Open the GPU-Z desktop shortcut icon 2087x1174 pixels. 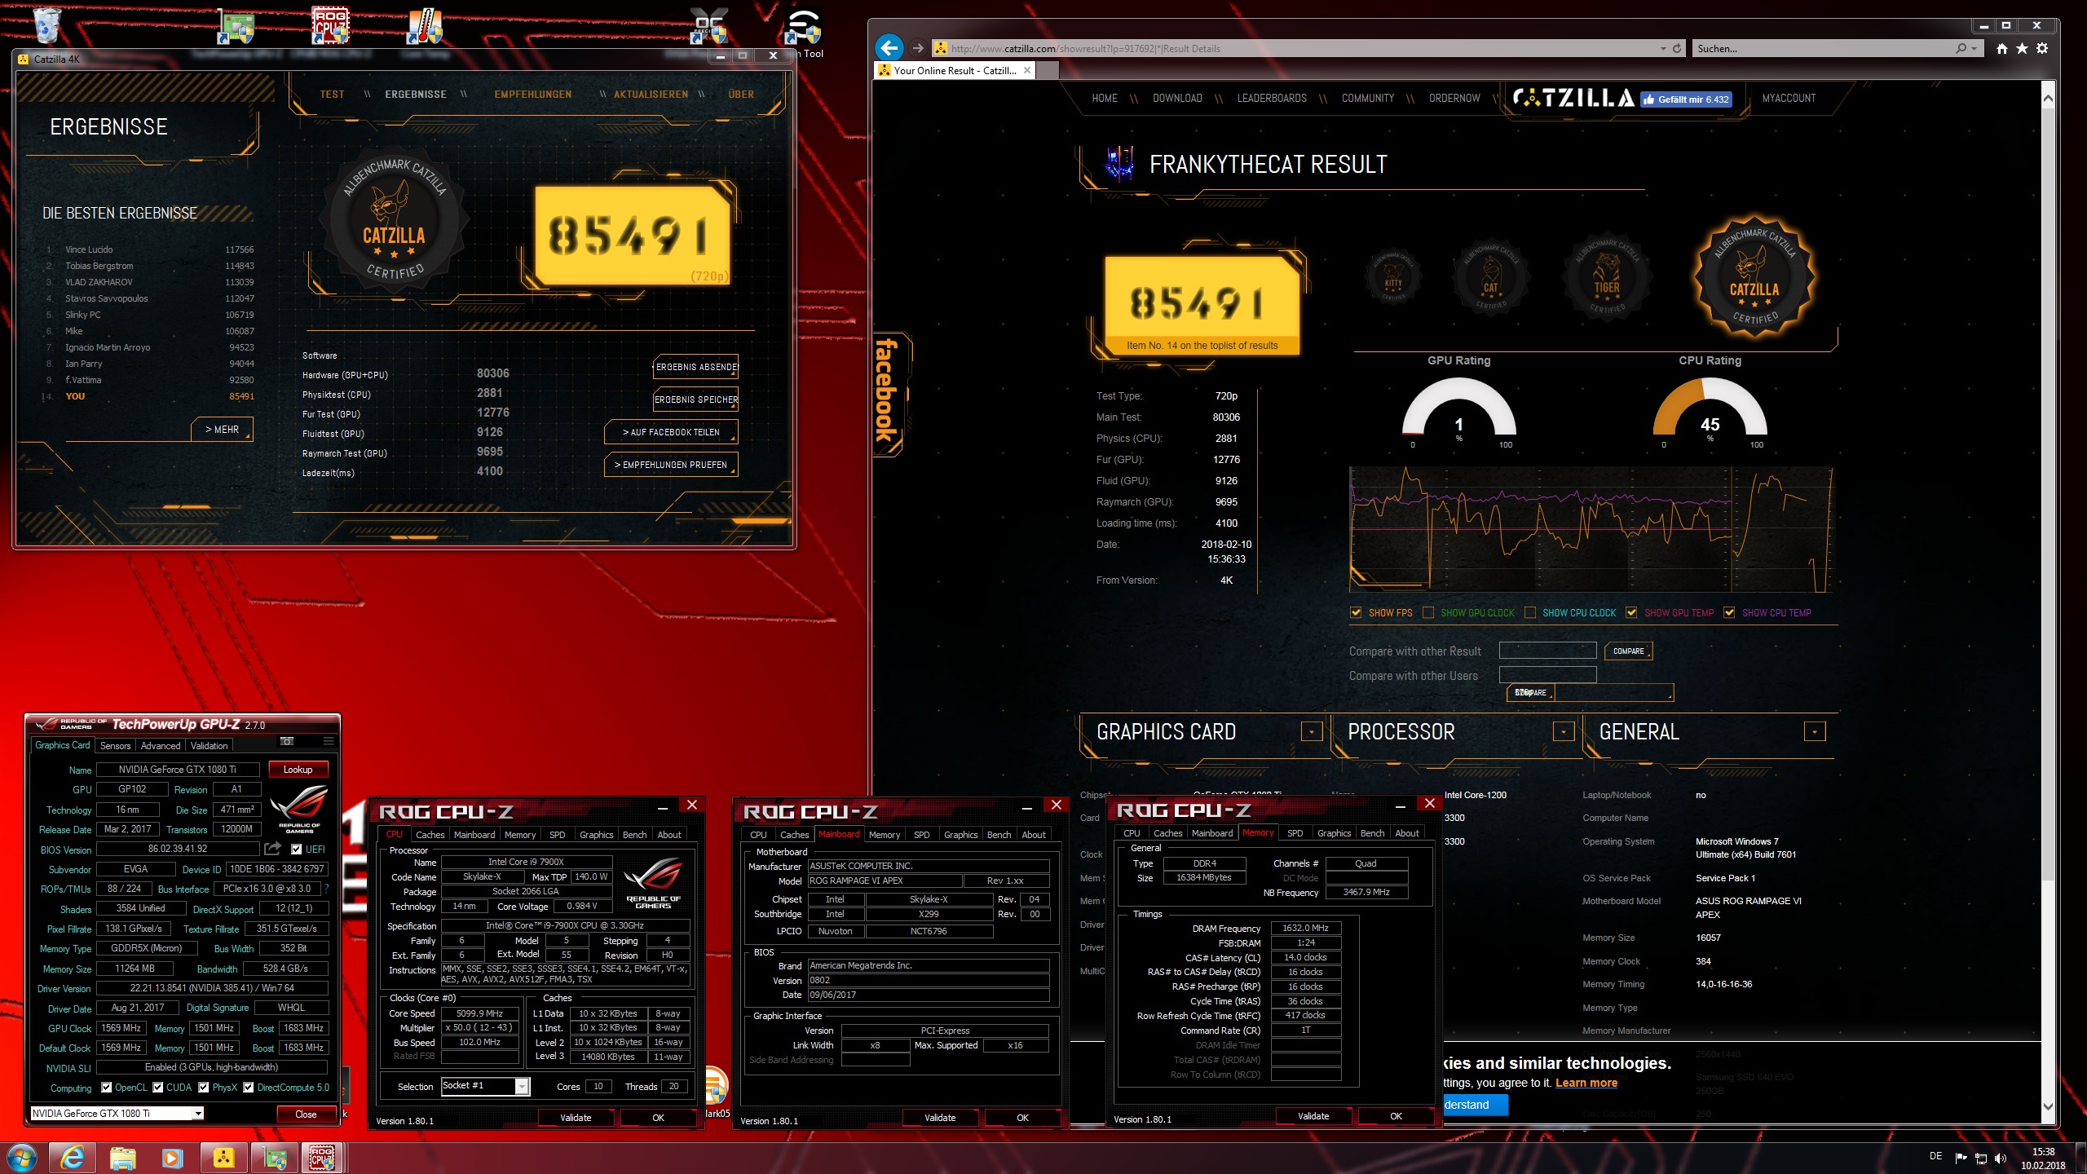click(x=236, y=27)
